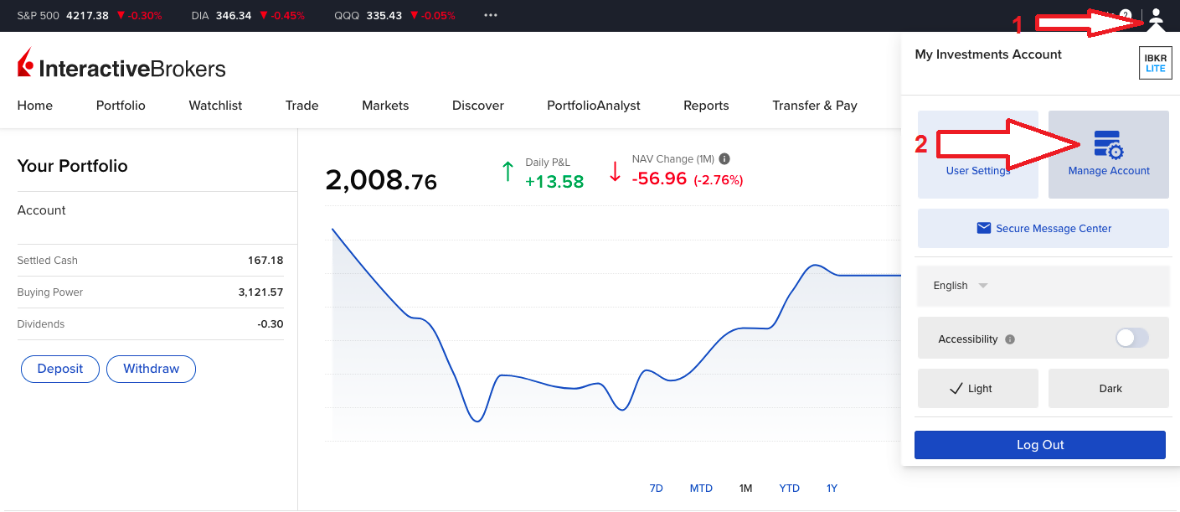Viewport: 1180px width, 512px height.
Task: Show the NAV Change info tooltip icon
Action: click(724, 158)
